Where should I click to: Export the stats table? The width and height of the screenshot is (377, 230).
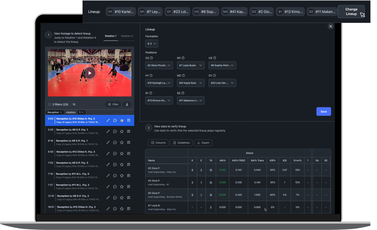pos(203,142)
